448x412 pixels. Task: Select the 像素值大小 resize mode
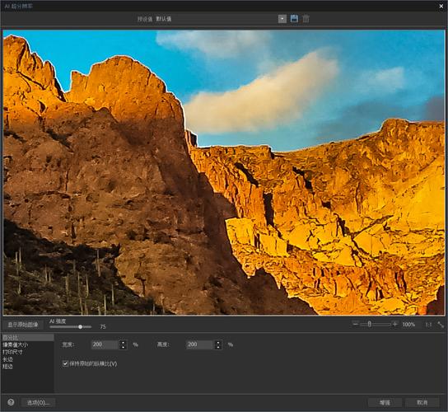point(15,344)
